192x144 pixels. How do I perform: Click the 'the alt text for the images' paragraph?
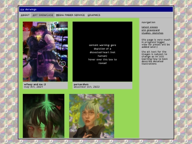pos(155,58)
